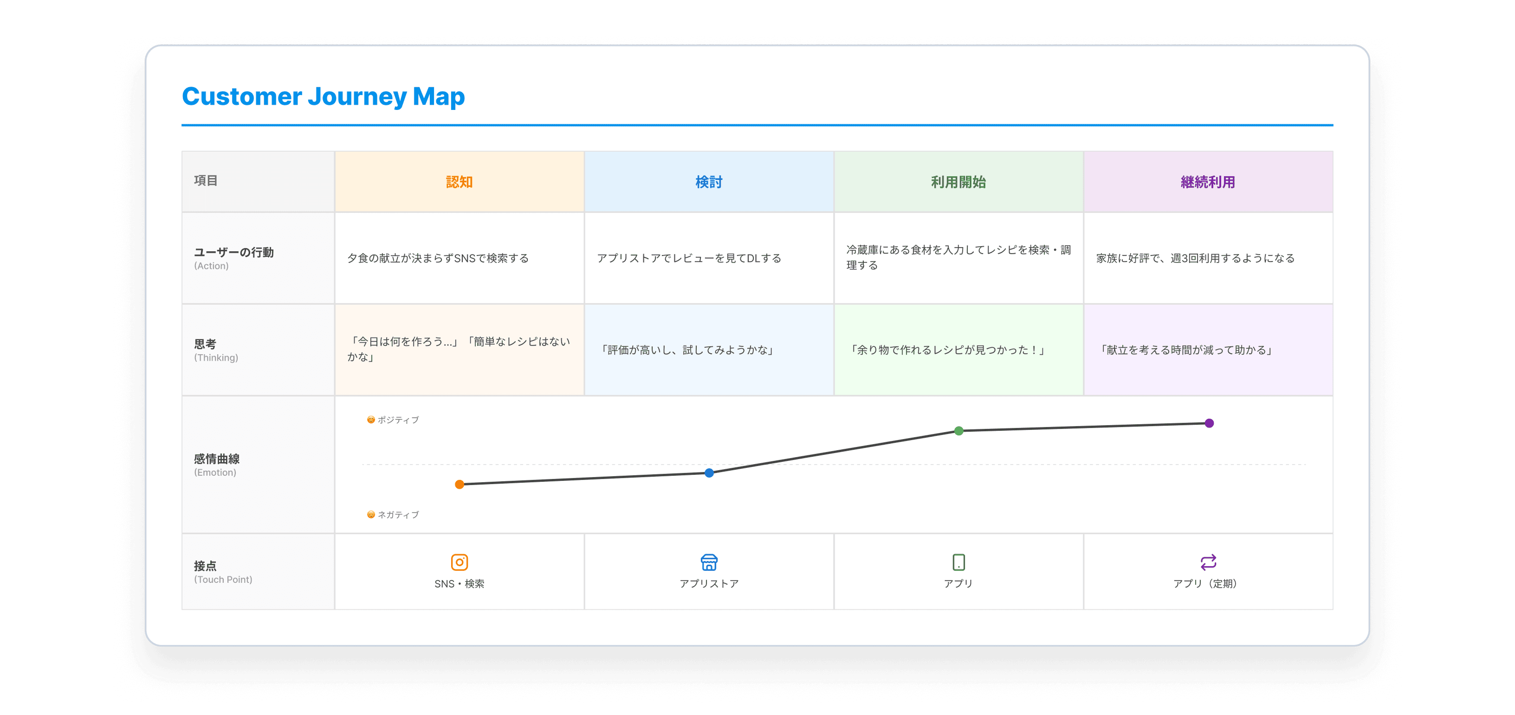
Task: Expand the 感情曲線 (Emotion) row
Action: pos(216,466)
